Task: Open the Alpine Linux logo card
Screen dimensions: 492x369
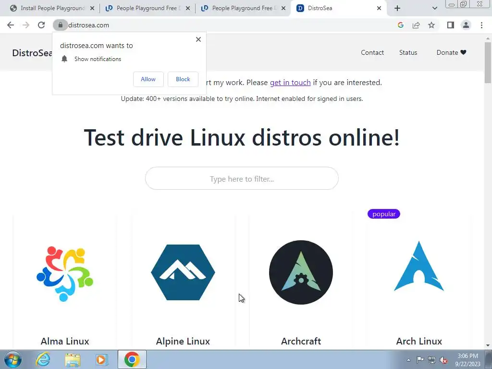Action: (x=183, y=272)
